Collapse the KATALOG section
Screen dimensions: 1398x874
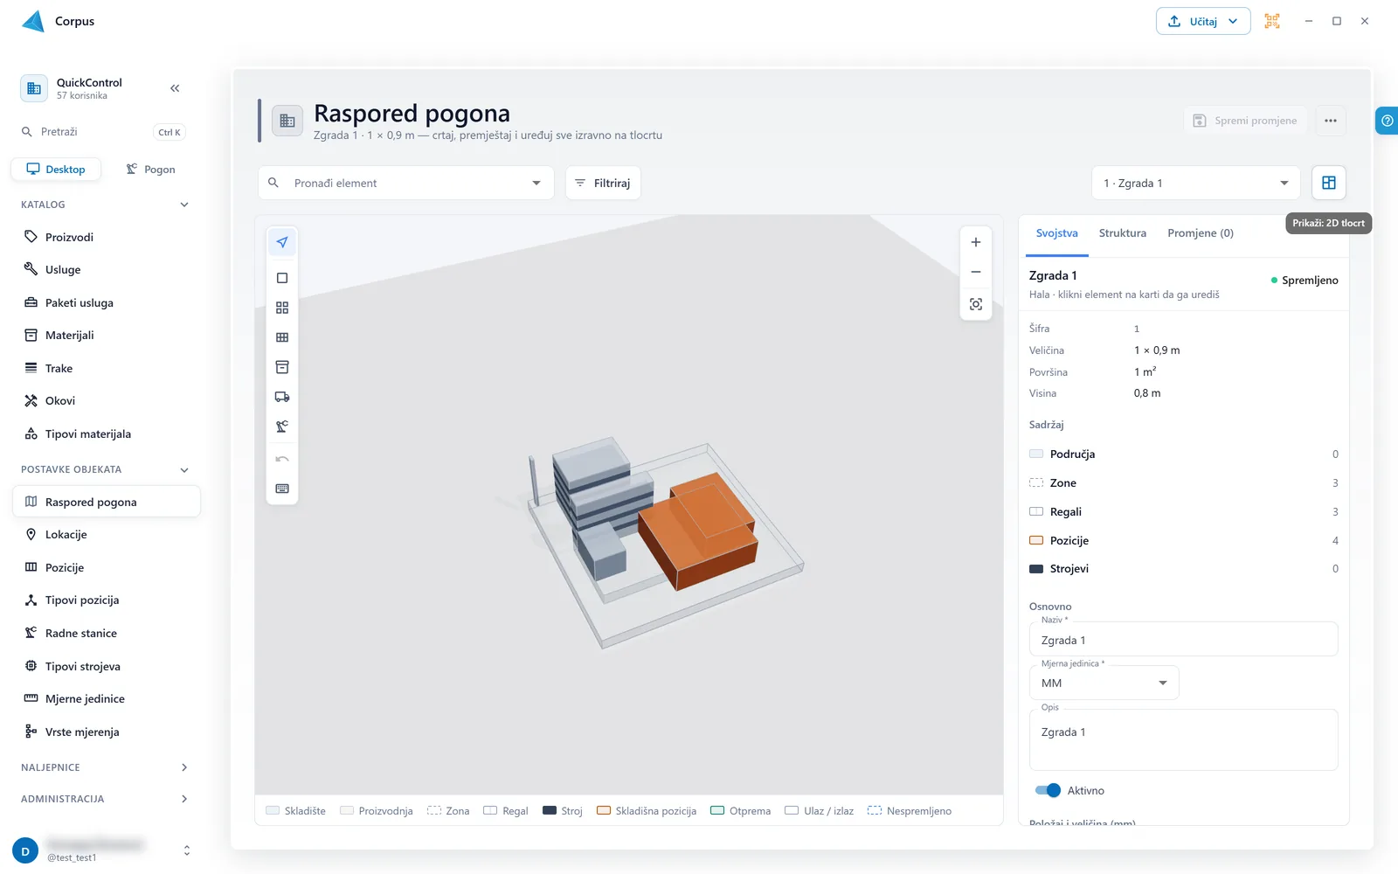105,205
